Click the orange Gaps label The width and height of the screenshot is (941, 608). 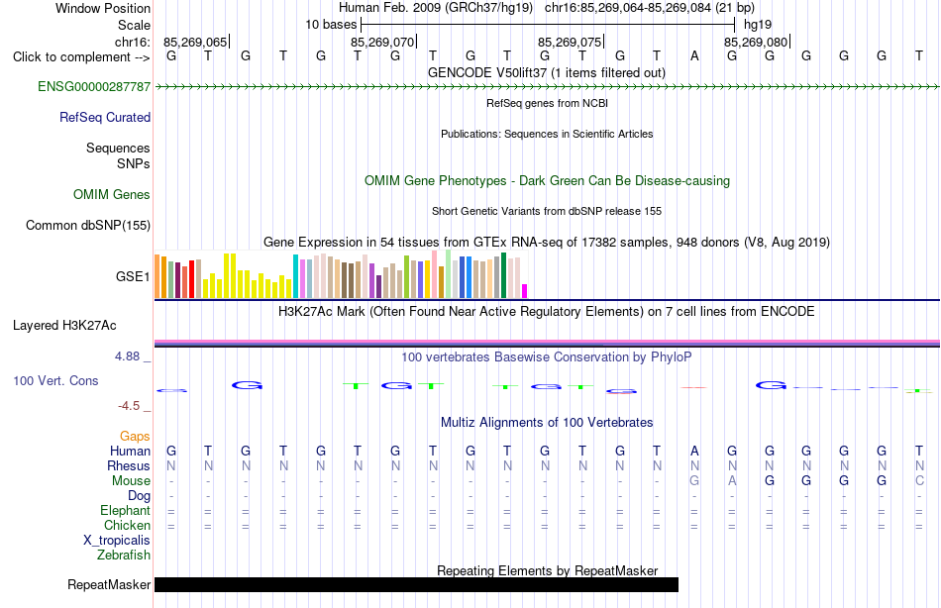point(135,437)
